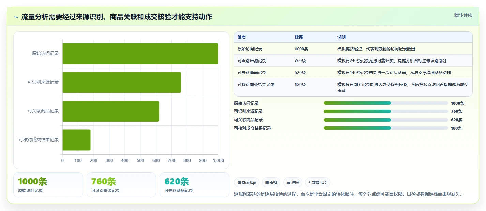Click the 可识别来源记录 chart bar

(122, 82)
